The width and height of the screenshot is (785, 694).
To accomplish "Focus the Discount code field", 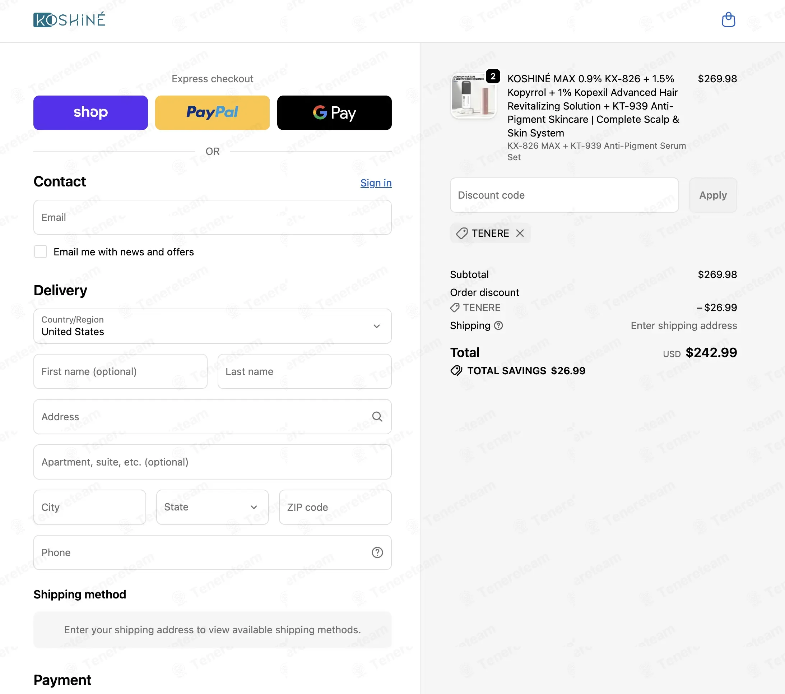I will pyautogui.click(x=564, y=195).
